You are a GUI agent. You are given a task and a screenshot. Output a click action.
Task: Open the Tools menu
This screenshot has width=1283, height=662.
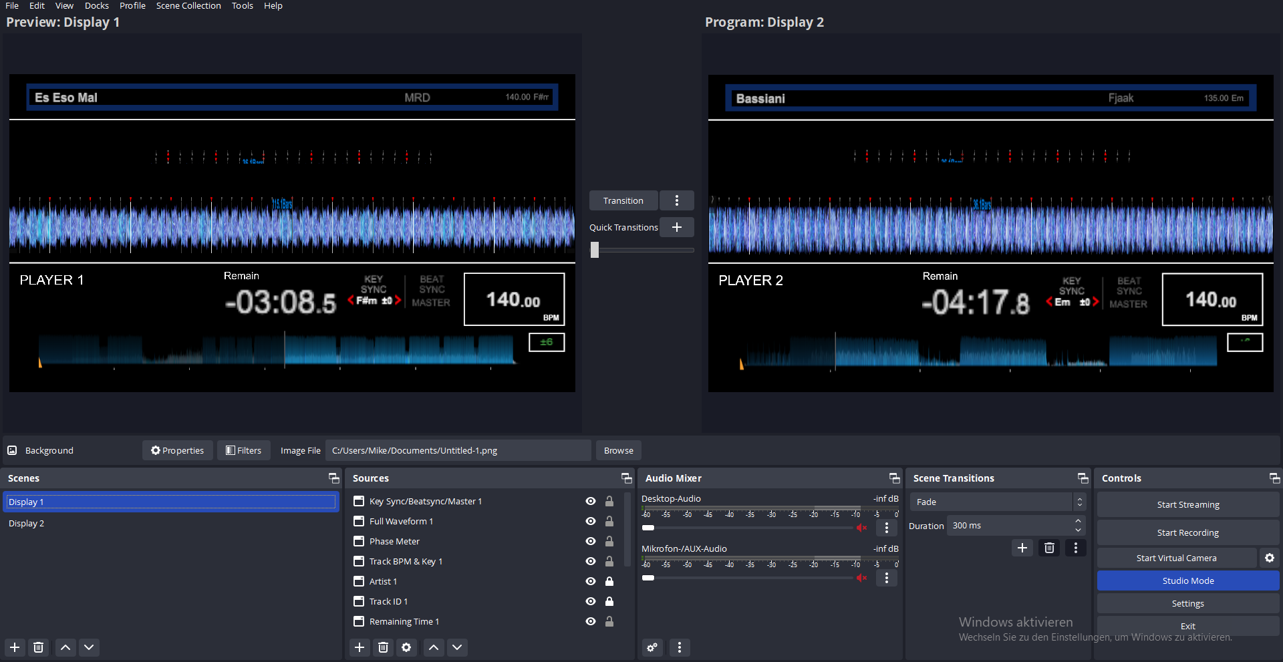243,5
